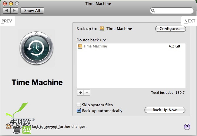Click the magnifier icon in search box
The height and width of the screenshot is (136, 197).
153,10
